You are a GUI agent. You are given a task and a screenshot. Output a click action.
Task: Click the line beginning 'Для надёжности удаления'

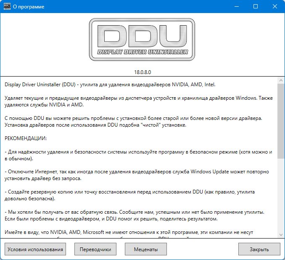138,152
